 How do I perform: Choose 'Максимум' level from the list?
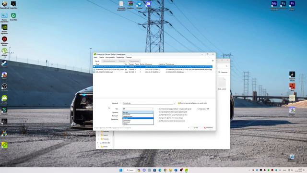coord(138,122)
